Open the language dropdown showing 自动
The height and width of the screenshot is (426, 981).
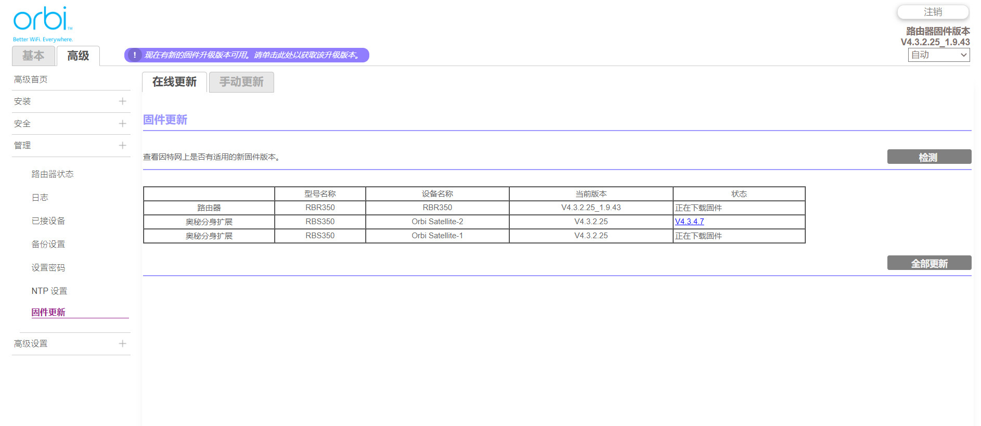(x=939, y=55)
